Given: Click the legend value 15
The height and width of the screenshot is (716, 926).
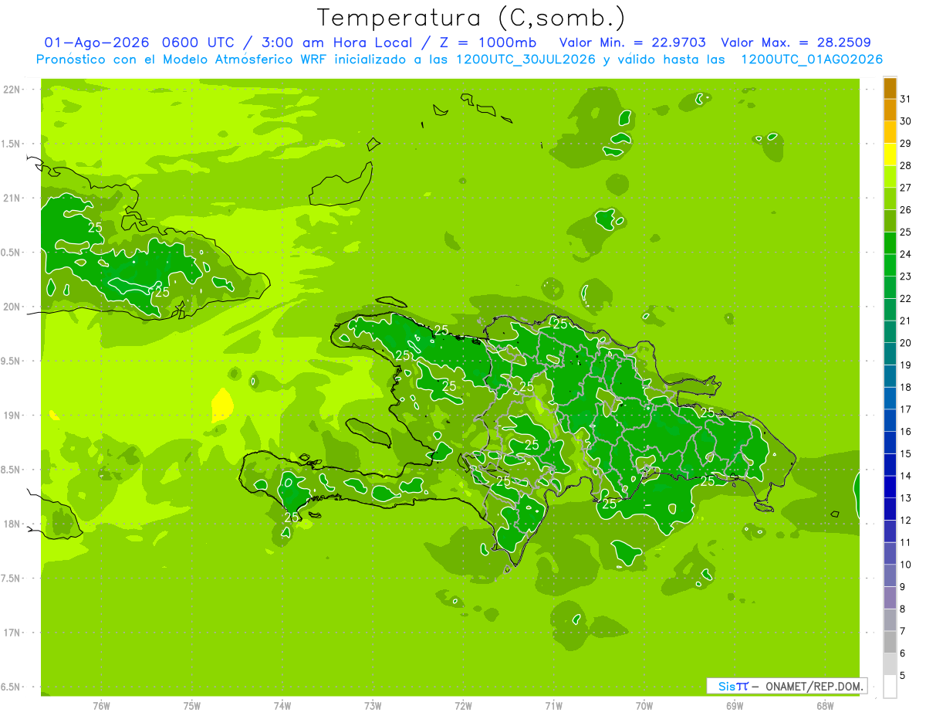Looking at the screenshot, I should pyautogui.click(x=906, y=454).
